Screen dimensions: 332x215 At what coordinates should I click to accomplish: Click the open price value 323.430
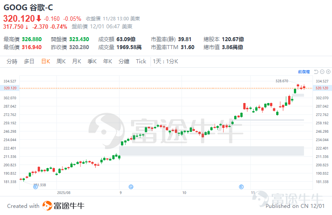coord(79,39)
